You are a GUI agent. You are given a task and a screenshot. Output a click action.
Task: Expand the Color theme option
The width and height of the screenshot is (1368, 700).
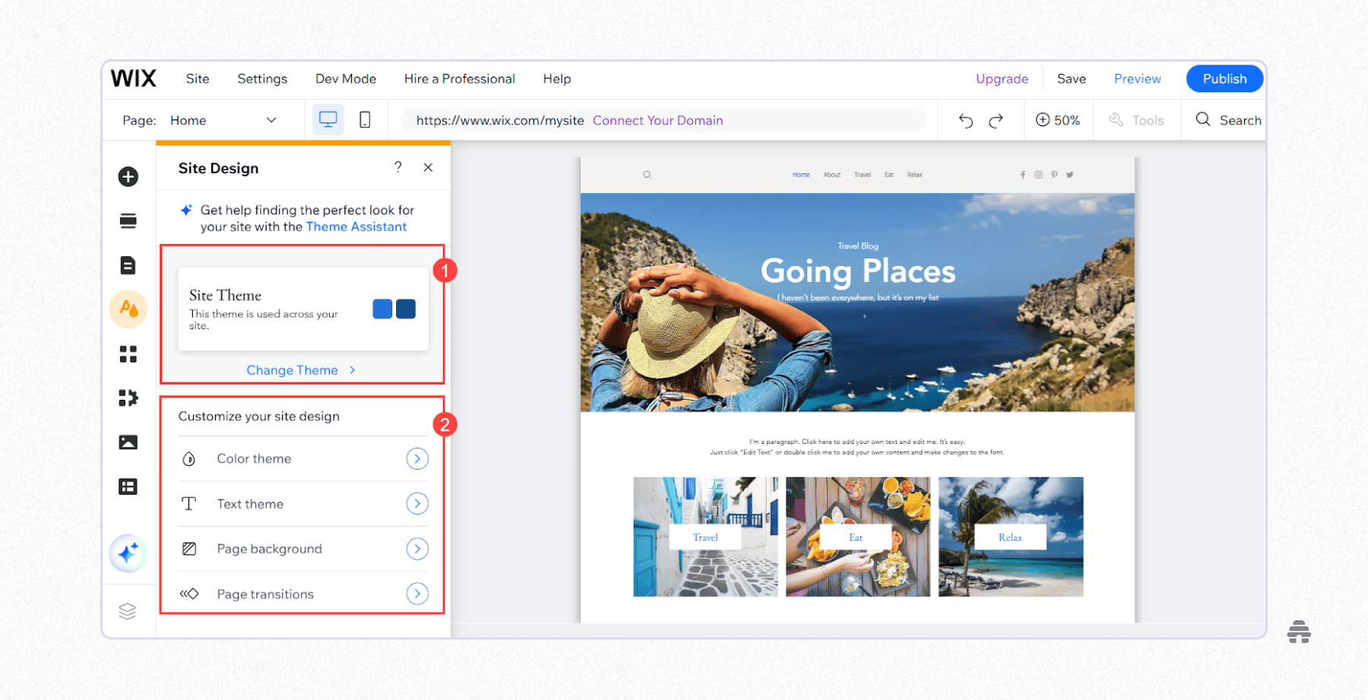coord(417,458)
